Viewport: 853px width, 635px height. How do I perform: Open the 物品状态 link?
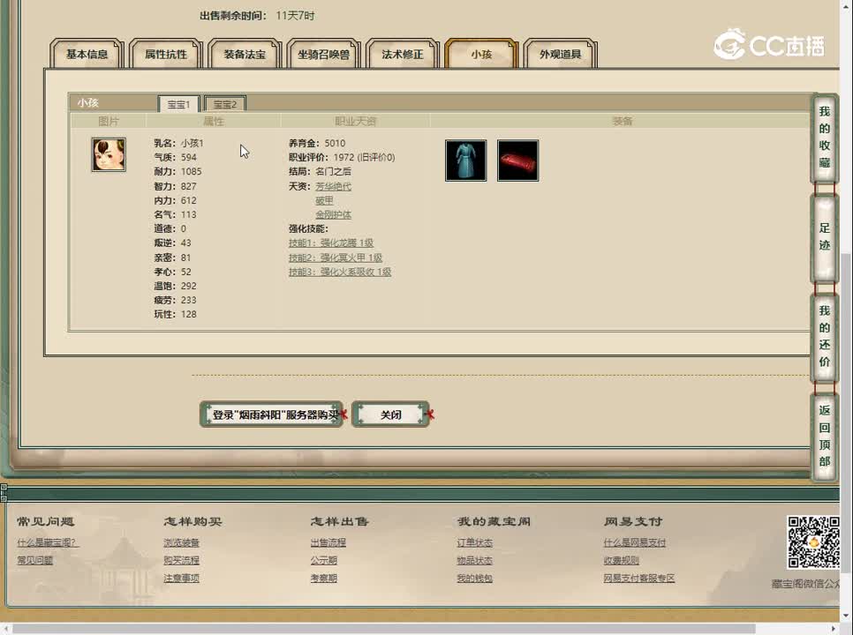474,560
